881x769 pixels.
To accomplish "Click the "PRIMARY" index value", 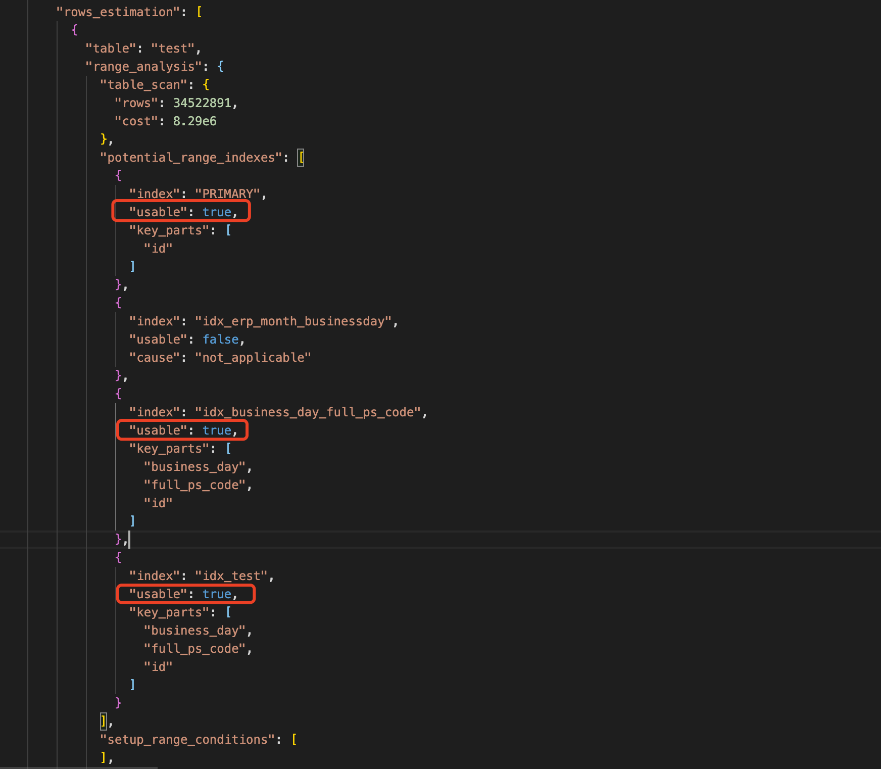I will 227,194.
